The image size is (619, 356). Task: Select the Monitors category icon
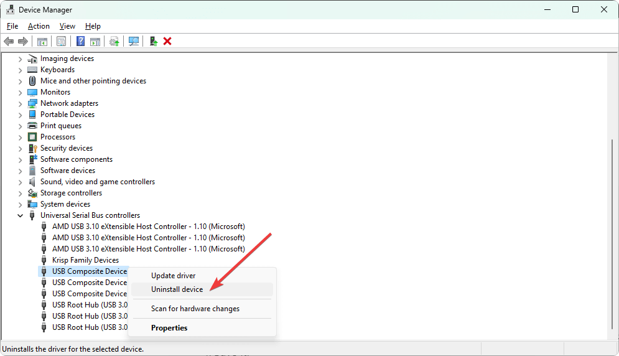pyautogui.click(x=32, y=92)
